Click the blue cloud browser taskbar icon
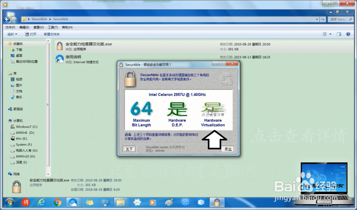 (x=73, y=202)
